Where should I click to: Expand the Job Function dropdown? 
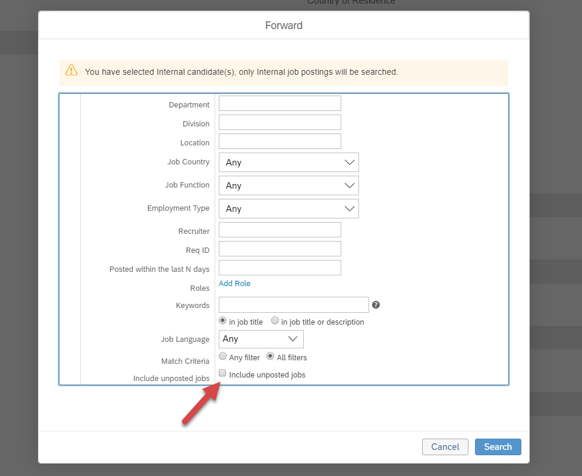289,186
